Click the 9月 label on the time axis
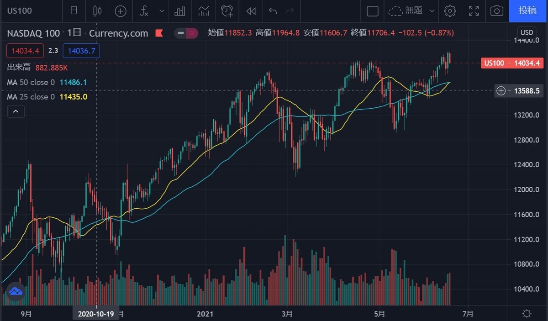The image size is (548, 321). pos(26,314)
